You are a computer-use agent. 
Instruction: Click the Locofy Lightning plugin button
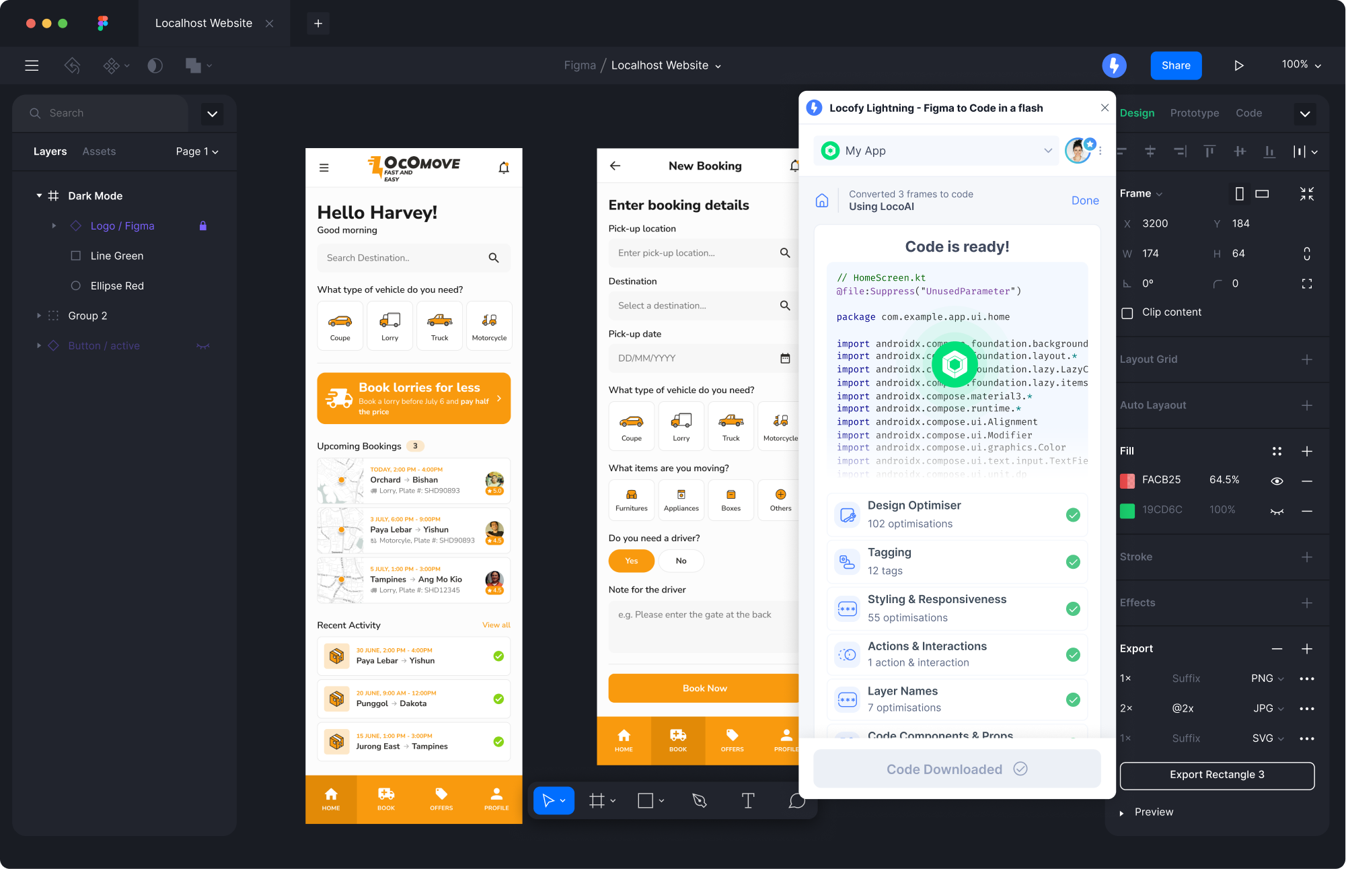tap(1114, 65)
